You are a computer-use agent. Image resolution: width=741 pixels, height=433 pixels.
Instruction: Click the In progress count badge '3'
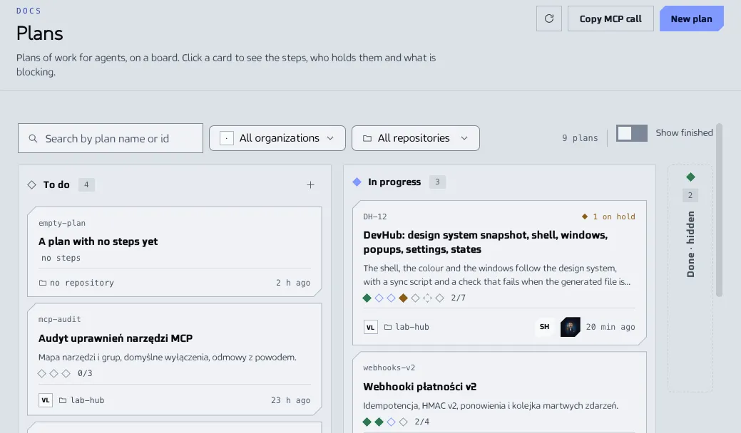[x=437, y=182]
